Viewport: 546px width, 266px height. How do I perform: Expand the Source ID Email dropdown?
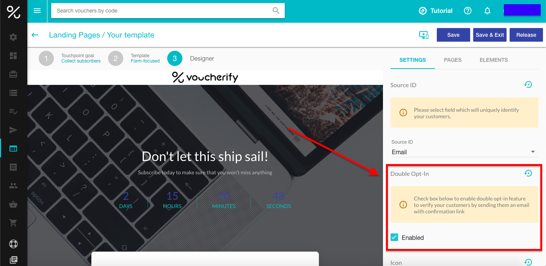tap(464, 152)
